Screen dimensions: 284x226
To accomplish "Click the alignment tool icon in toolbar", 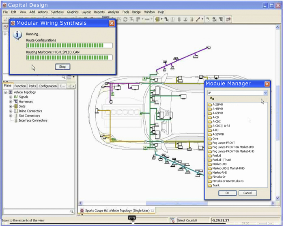I will (x=138, y=19).
